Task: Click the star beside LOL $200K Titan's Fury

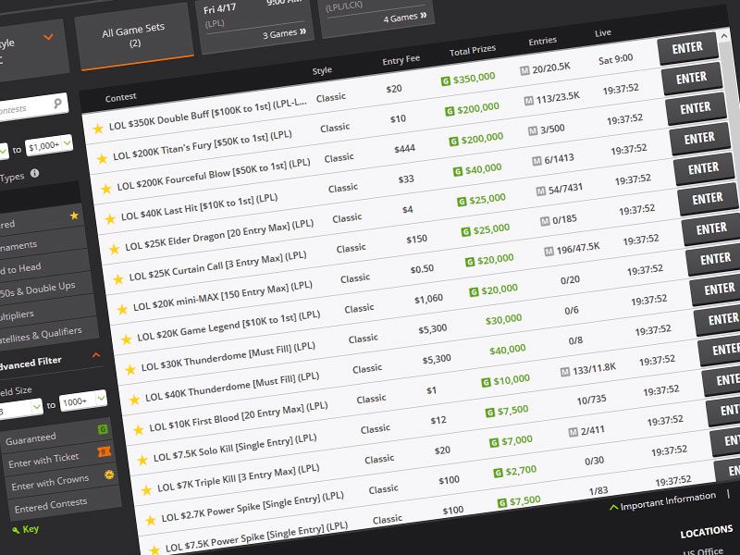Action: pos(102,158)
